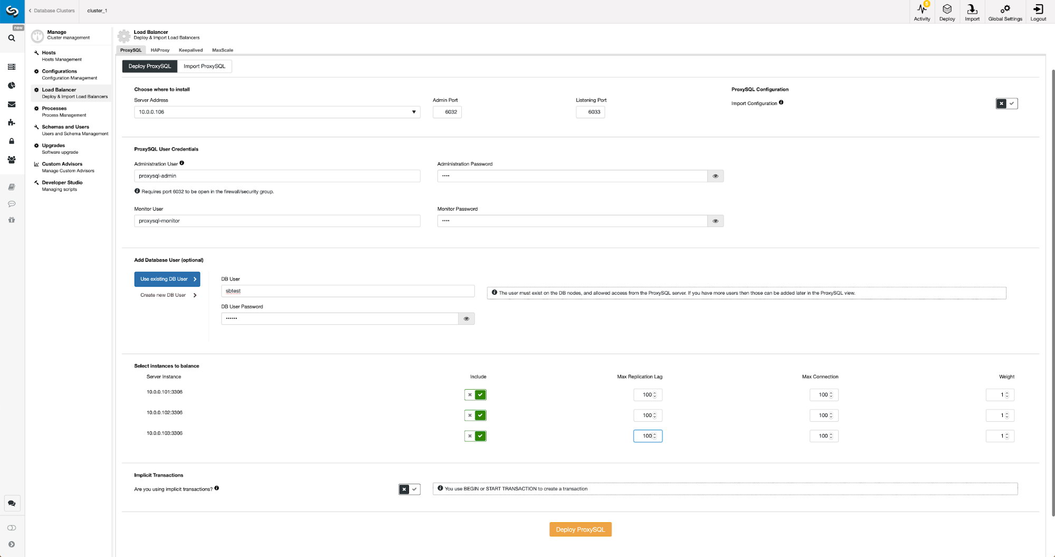
Task: Click the gift box icon
Action: 12,220
